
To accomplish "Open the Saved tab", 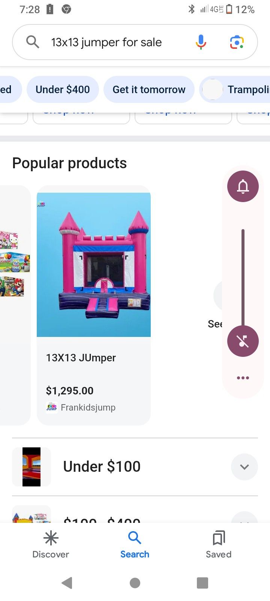I will tap(219, 544).
